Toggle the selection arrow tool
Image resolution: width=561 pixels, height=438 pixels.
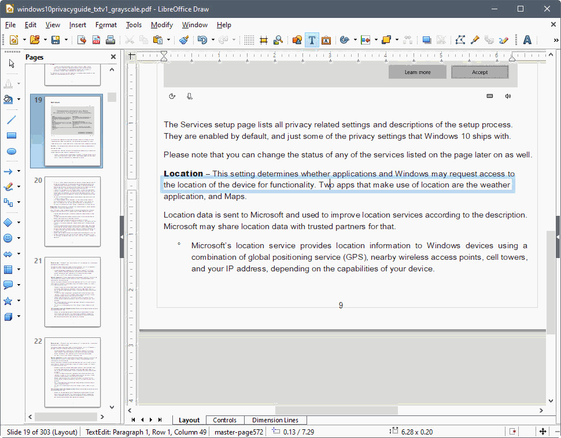[11, 63]
